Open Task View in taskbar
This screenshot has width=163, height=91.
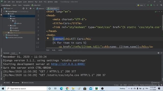(x=55, y=88)
